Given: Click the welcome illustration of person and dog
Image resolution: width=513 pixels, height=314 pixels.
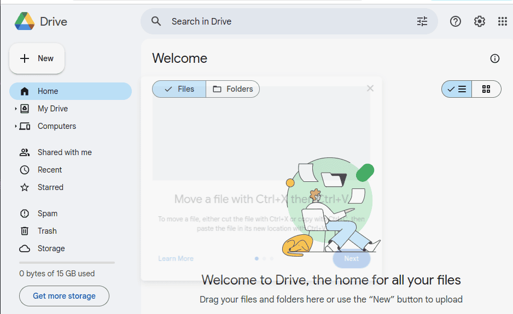Looking at the screenshot, I should coord(331,206).
